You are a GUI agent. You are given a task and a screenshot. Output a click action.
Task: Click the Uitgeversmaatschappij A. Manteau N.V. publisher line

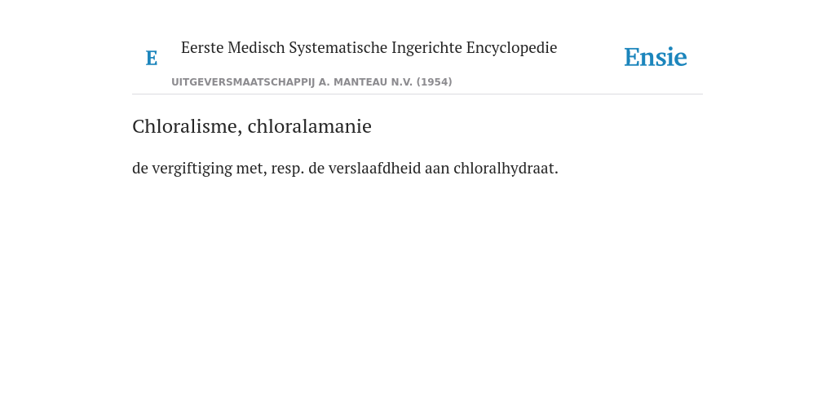click(311, 82)
